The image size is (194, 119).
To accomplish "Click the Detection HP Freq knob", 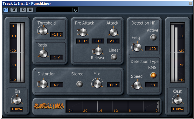I will coord(137,47).
